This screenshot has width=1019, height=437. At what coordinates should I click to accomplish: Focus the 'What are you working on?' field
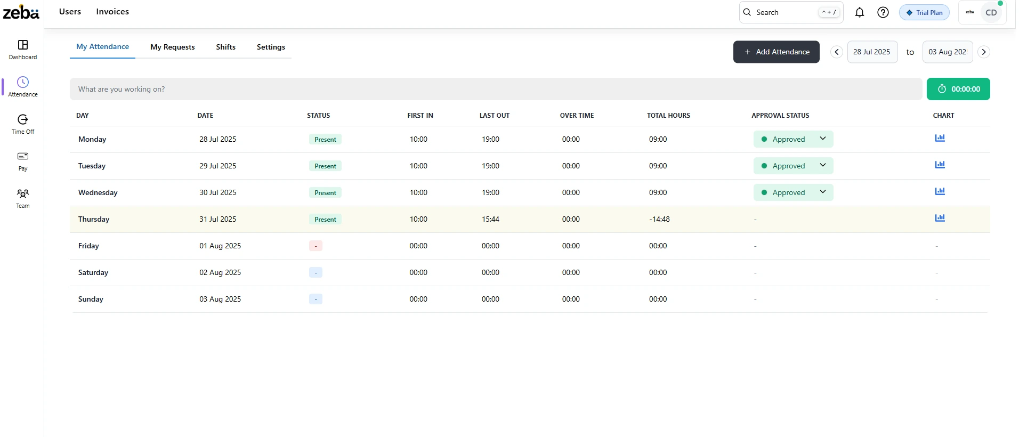pyautogui.click(x=496, y=89)
